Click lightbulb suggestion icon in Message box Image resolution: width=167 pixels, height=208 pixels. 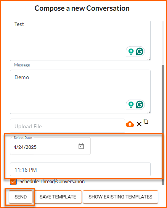click(x=131, y=105)
